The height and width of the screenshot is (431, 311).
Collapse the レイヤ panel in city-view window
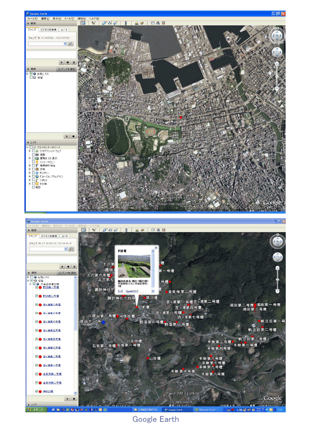coord(28,143)
